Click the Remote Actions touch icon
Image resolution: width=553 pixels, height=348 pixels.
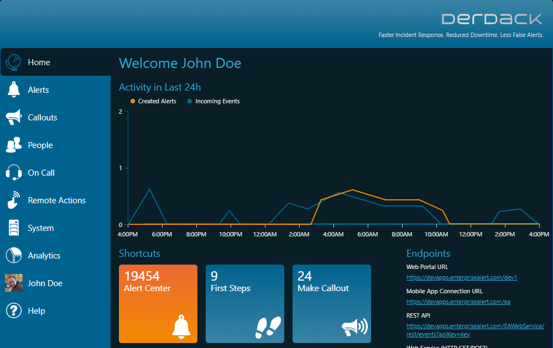[14, 200]
